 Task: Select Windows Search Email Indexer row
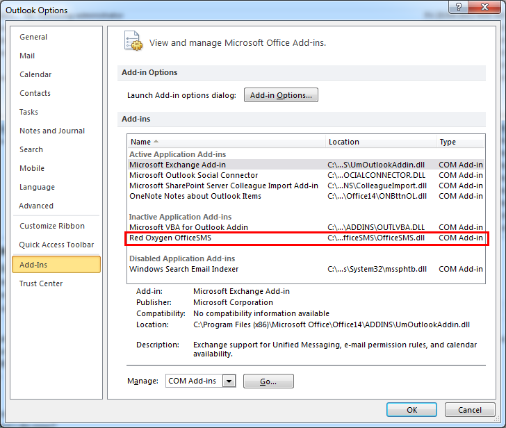[x=306, y=269]
